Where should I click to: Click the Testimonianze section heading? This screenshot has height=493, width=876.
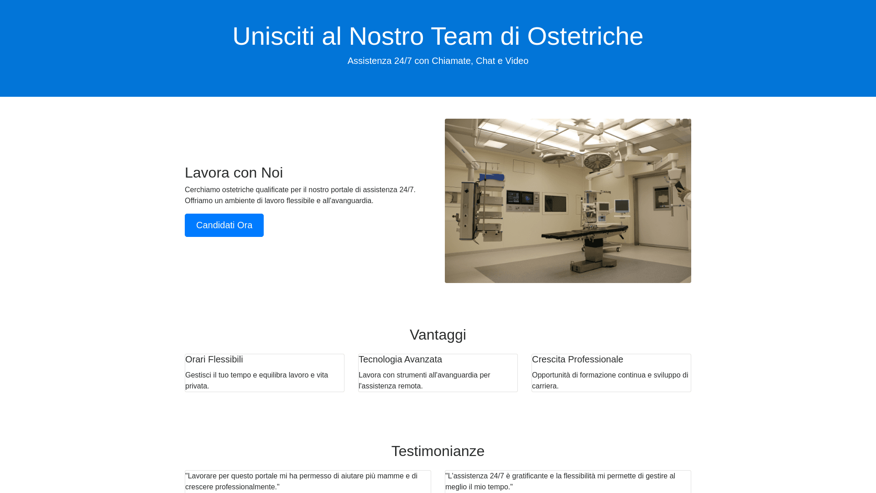438,451
